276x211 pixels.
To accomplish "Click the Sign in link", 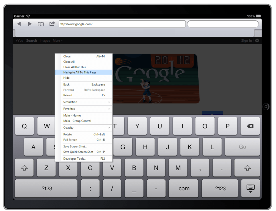I will point(246,40).
